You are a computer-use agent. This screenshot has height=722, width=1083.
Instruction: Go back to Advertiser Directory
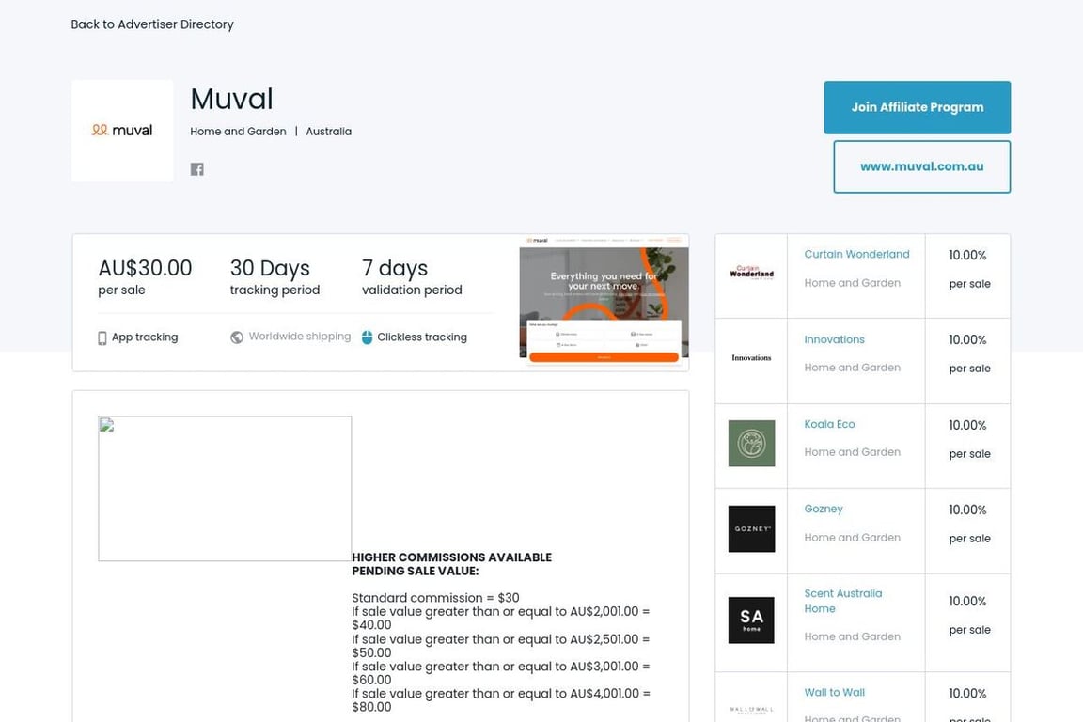152,24
